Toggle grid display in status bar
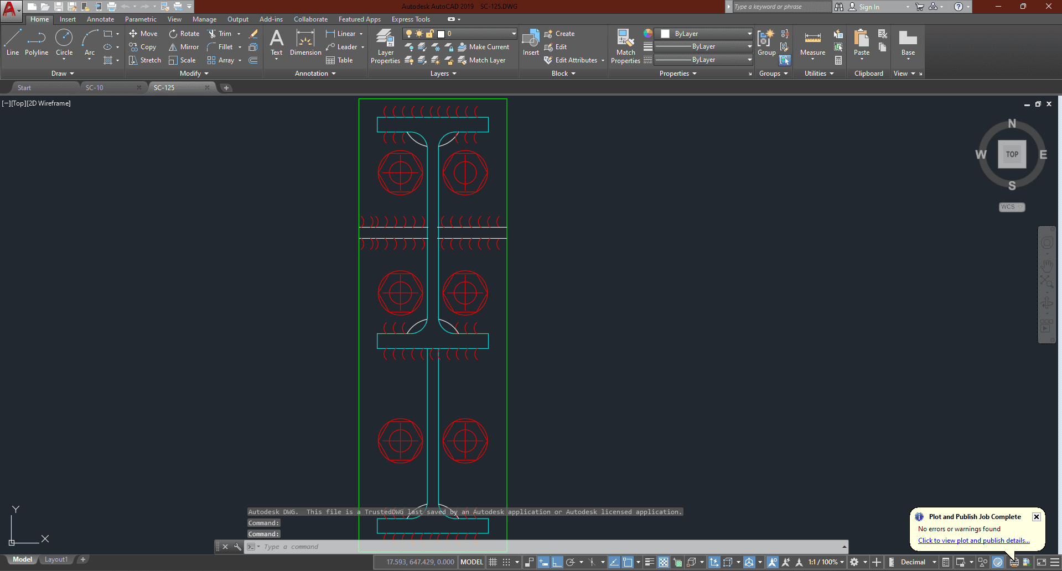 pos(493,562)
